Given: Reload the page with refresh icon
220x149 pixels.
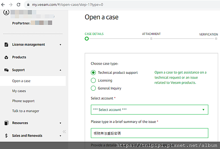Looking at the screenshot, I should (19, 5).
